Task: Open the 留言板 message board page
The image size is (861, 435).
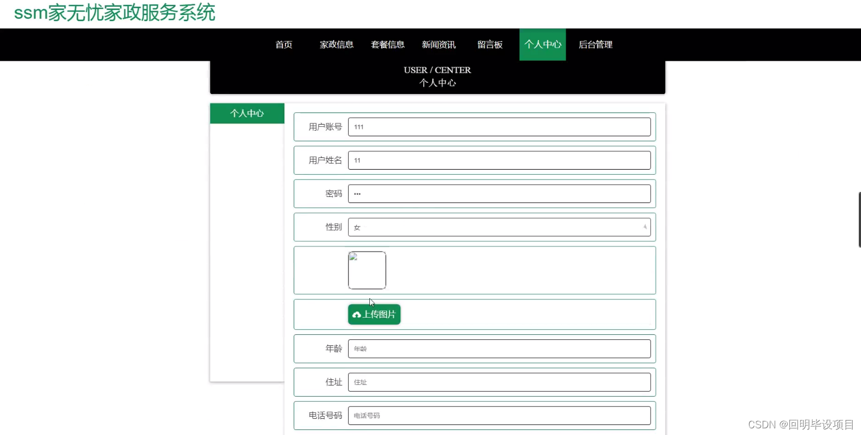Action: [489, 45]
